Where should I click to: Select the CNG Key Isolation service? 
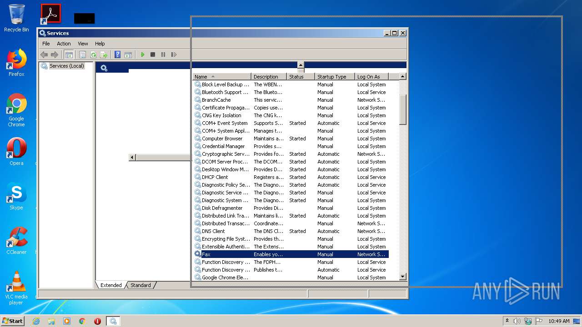pyautogui.click(x=291, y=115)
